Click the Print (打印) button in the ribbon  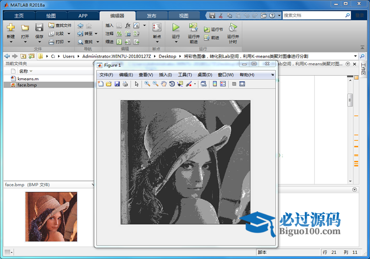coord(56,42)
